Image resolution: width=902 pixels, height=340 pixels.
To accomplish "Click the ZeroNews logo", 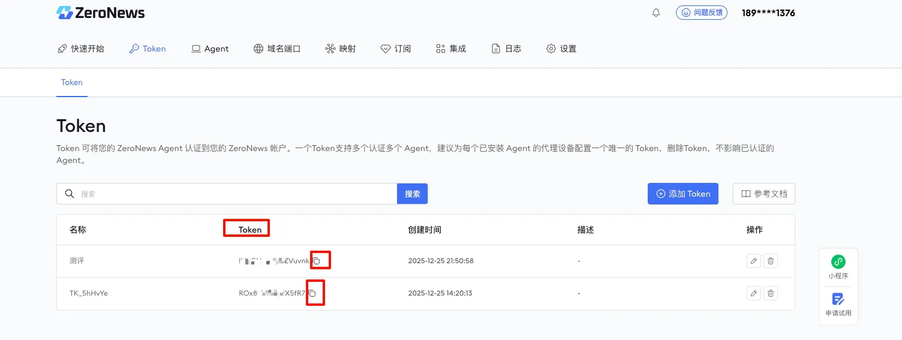I will 101,13.
